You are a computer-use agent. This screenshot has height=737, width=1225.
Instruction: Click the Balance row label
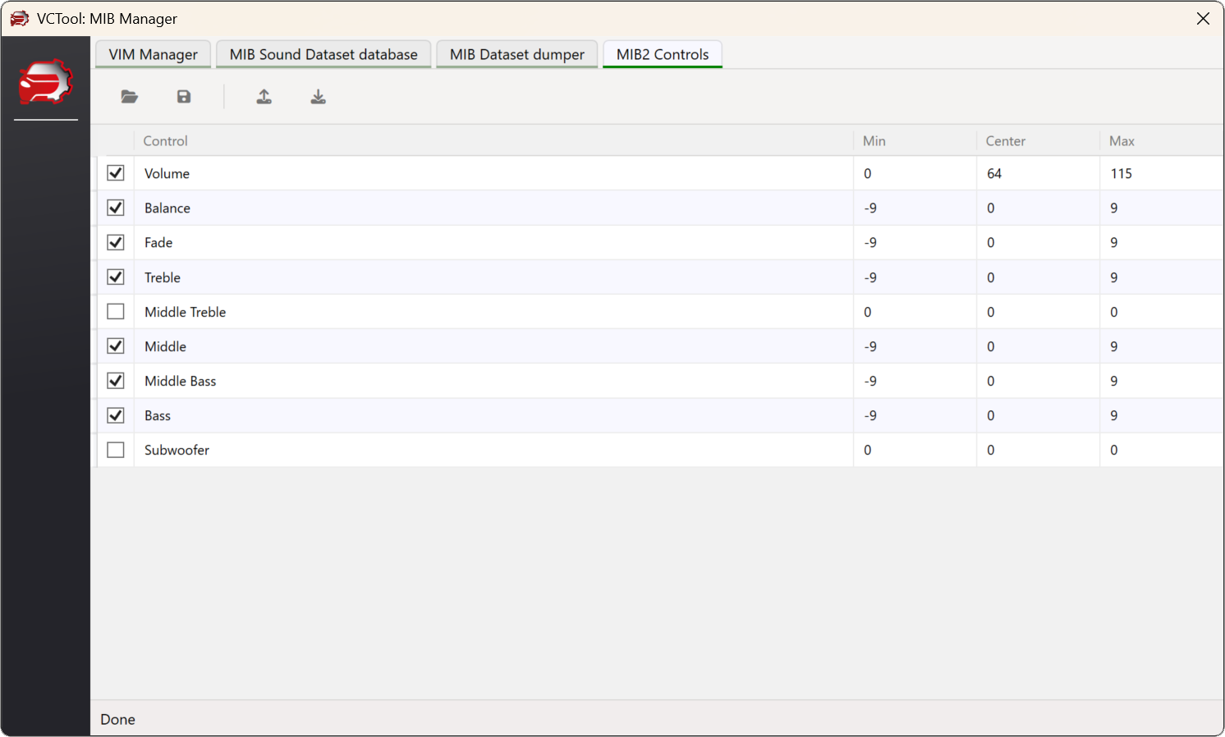167,208
